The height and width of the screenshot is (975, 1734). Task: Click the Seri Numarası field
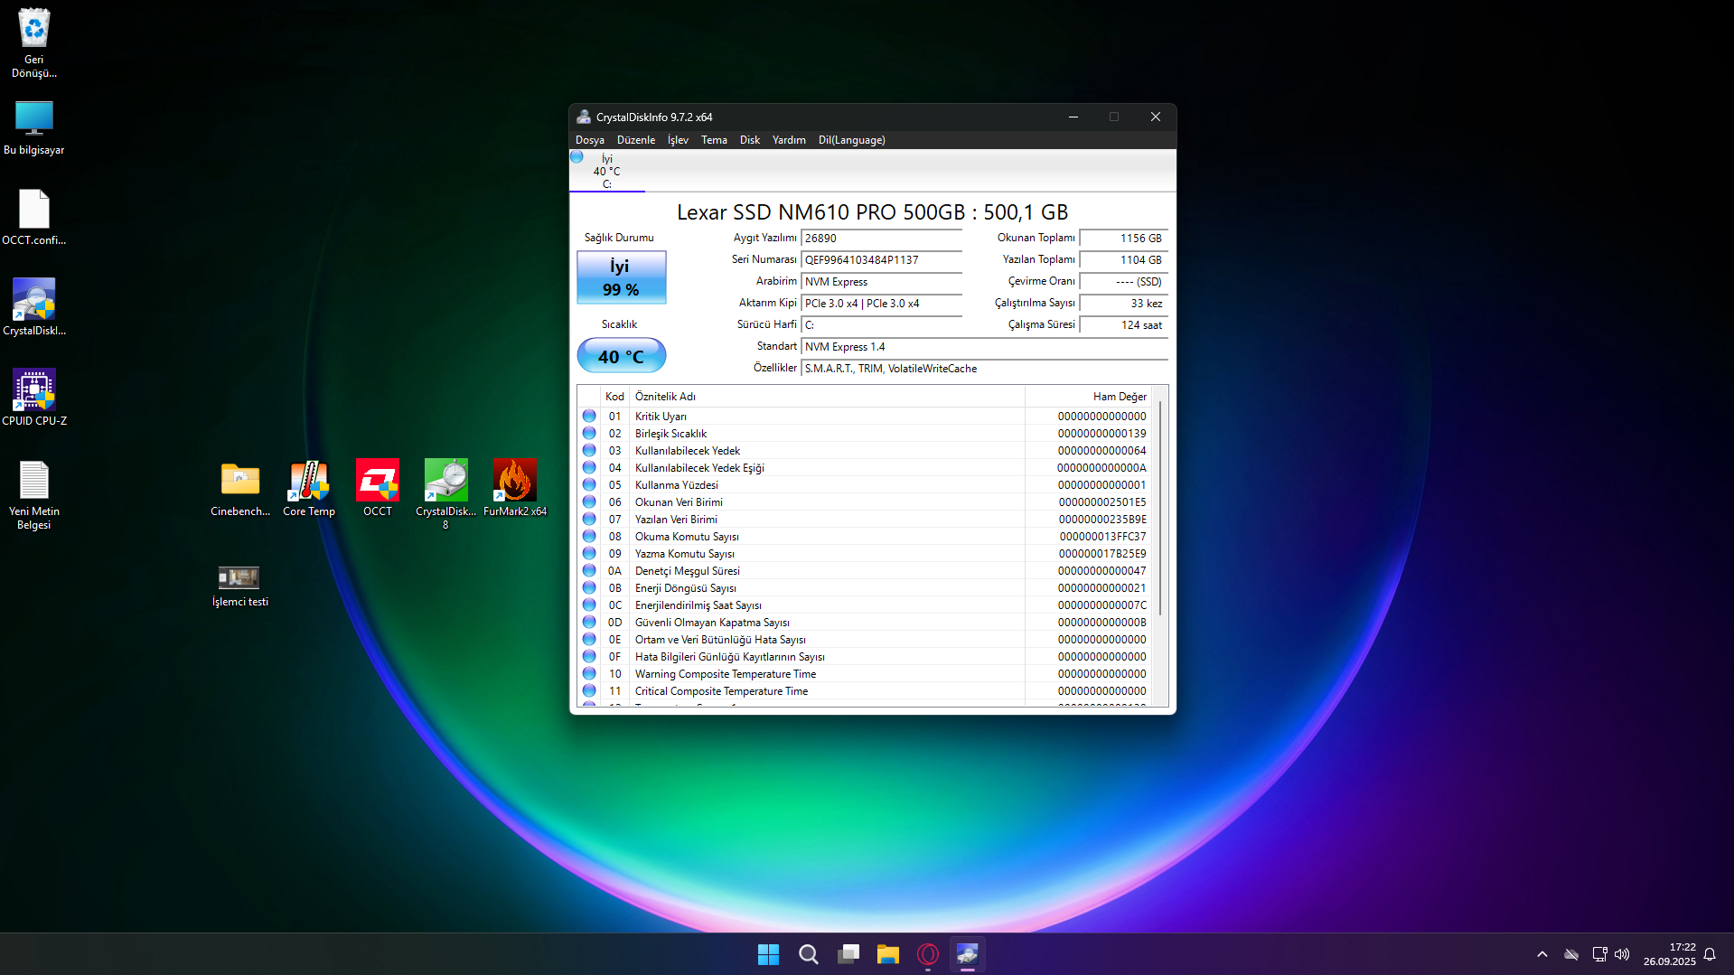[x=882, y=260]
